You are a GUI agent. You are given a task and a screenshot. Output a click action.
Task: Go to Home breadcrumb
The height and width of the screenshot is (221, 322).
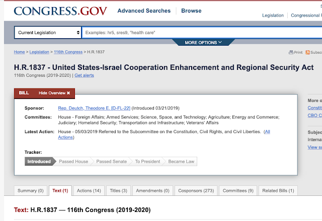19,52
